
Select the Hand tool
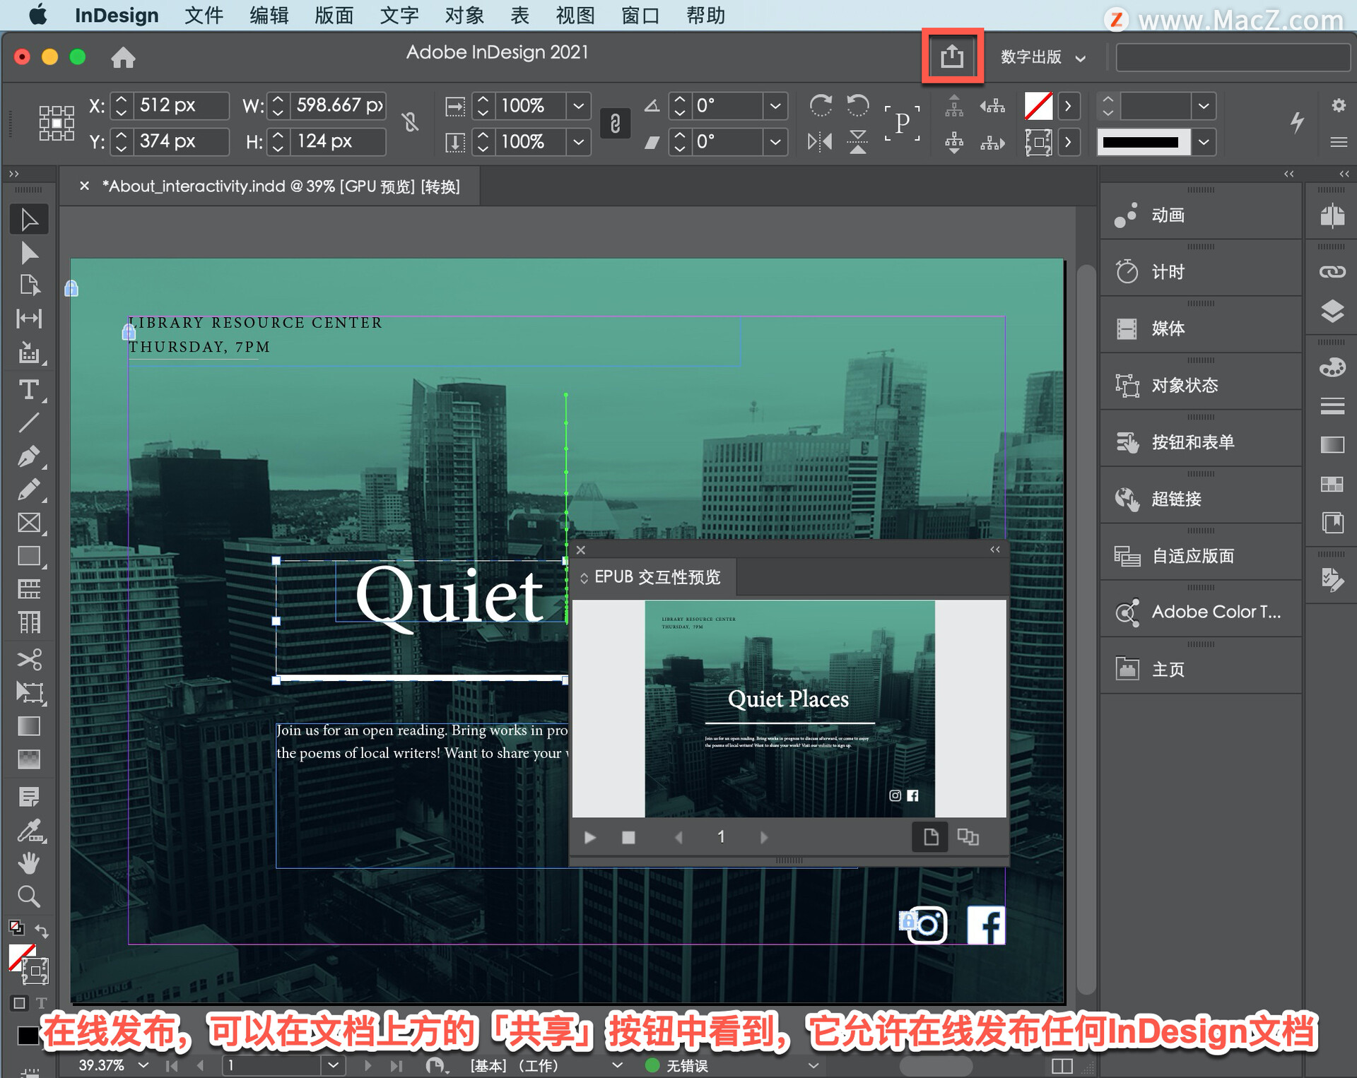(x=29, y=863)
